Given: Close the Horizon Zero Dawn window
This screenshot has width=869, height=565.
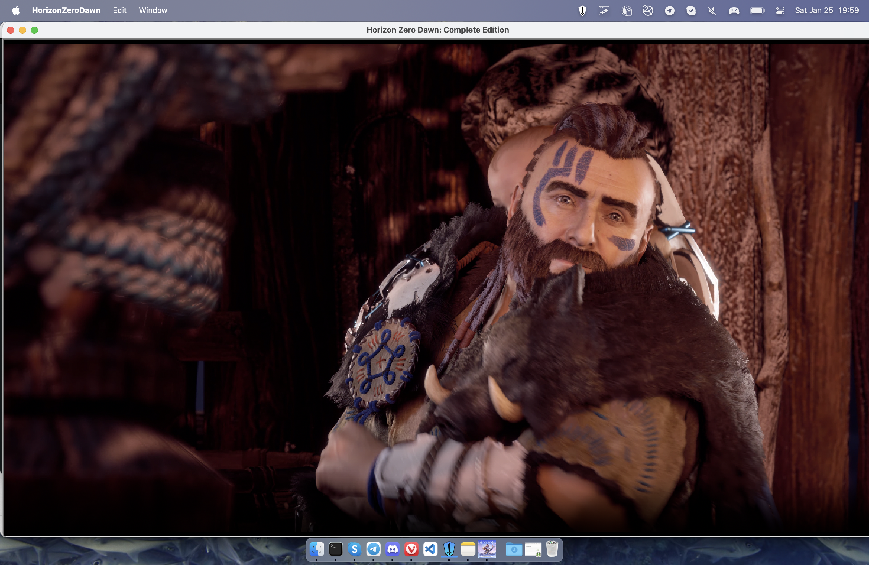Looking at the screenshot, I should [x=11, y=30].
